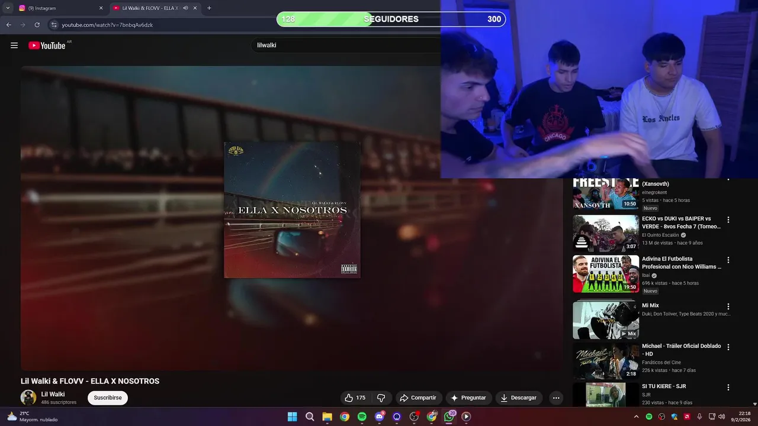The width and height of the screenshot is (758, 426).
Task: Click the Descargar download button
Action: [519, 398]
